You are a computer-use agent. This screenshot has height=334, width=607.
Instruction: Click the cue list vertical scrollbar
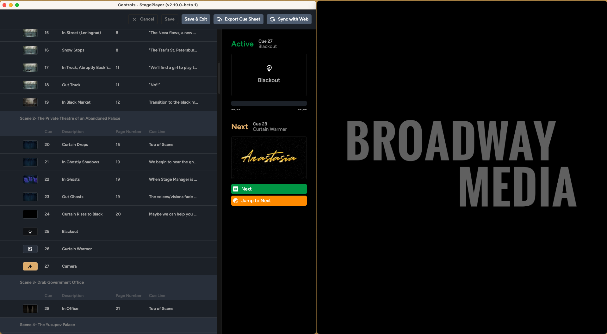tap(219, 78)
